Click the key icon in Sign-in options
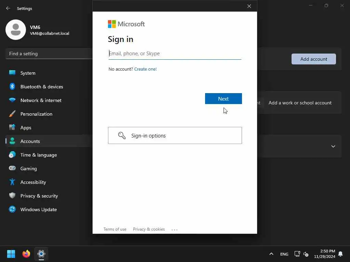The width and height of the screenshot is (350, 262). (x=122, y=135)
